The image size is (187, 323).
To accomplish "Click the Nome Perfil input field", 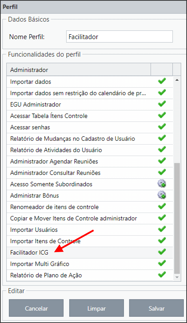I will click(120, 37).
